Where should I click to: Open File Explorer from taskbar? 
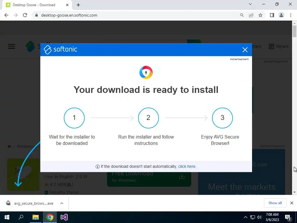pos(35,217)
